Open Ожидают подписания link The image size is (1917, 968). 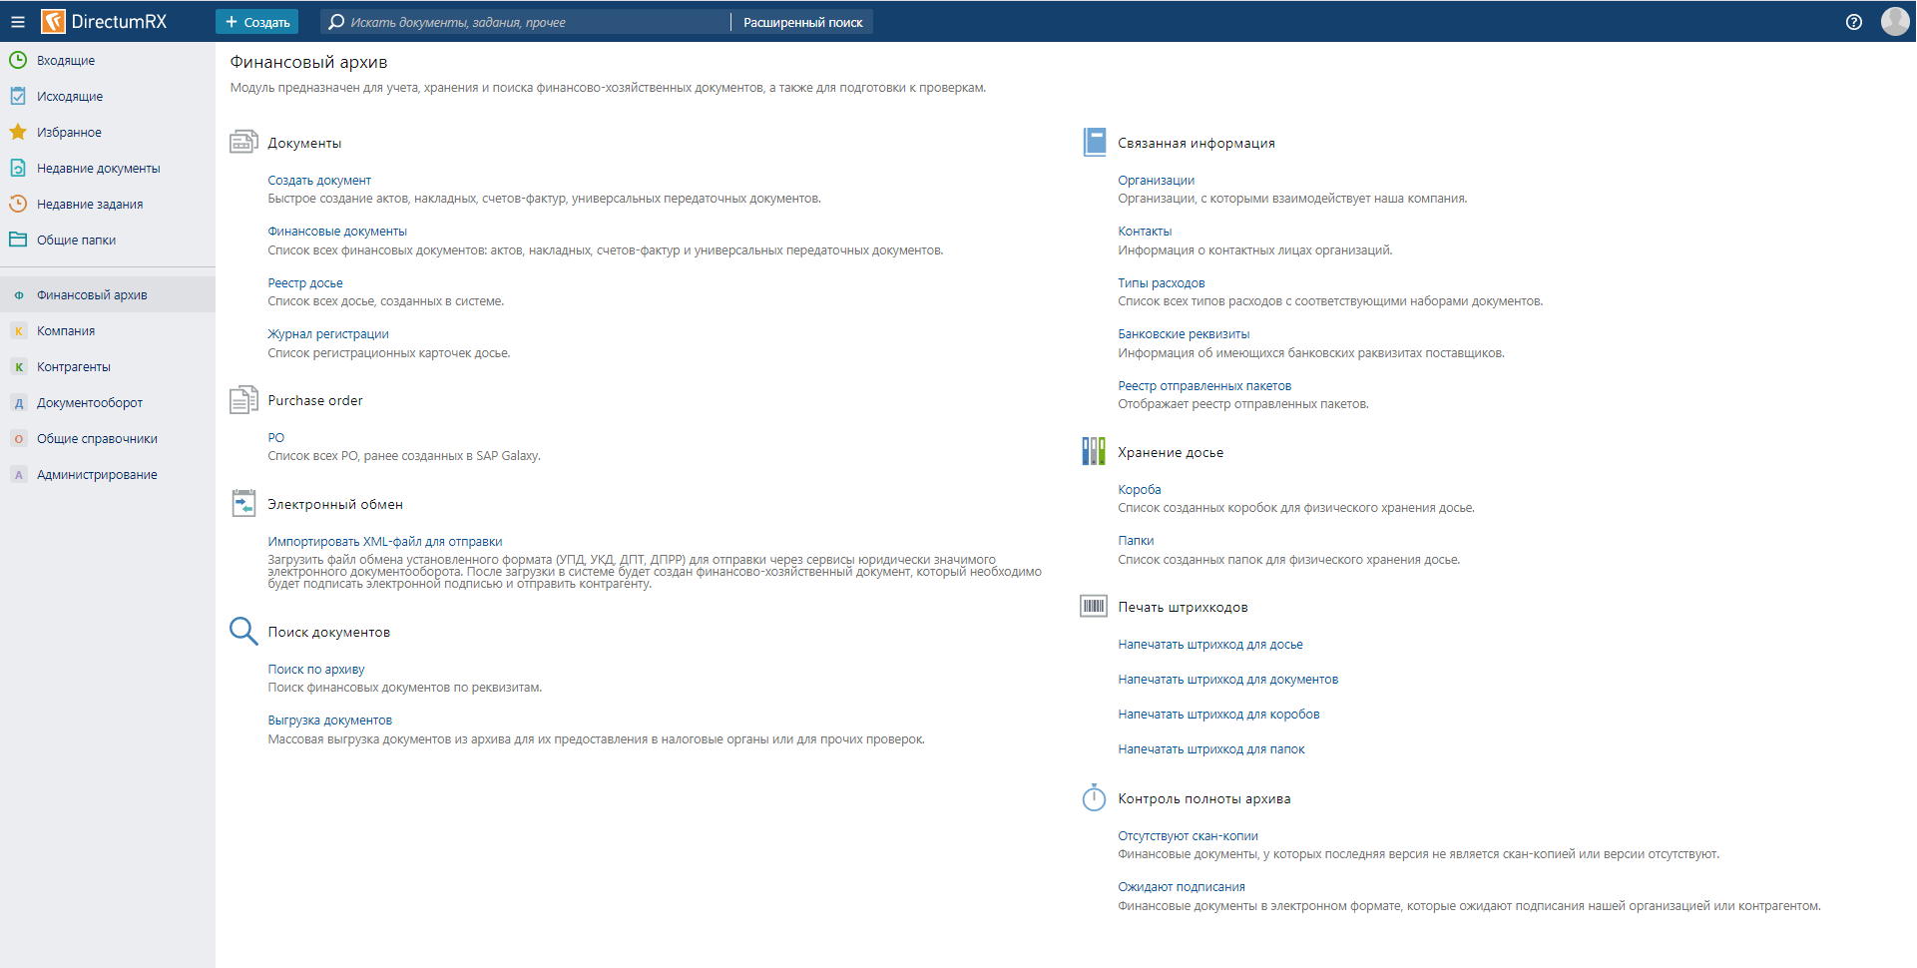click(x=1182, y=887)
